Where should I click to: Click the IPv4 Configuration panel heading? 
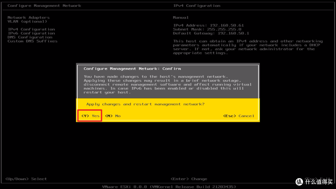coord(197,6)
